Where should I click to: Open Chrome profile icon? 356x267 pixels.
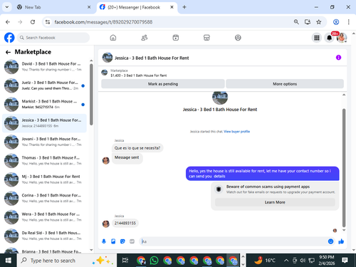[336, 22]
